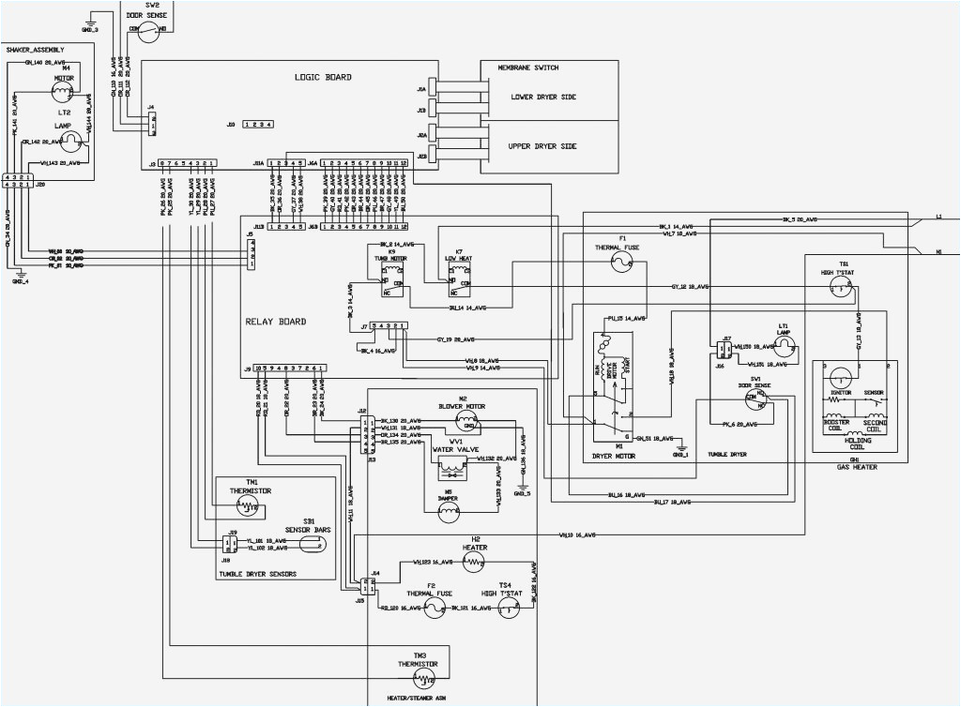Click the K7 low heat relay
Image resolution: width=961 pixels, height=707 pixels.
click(x=459, y=273)
